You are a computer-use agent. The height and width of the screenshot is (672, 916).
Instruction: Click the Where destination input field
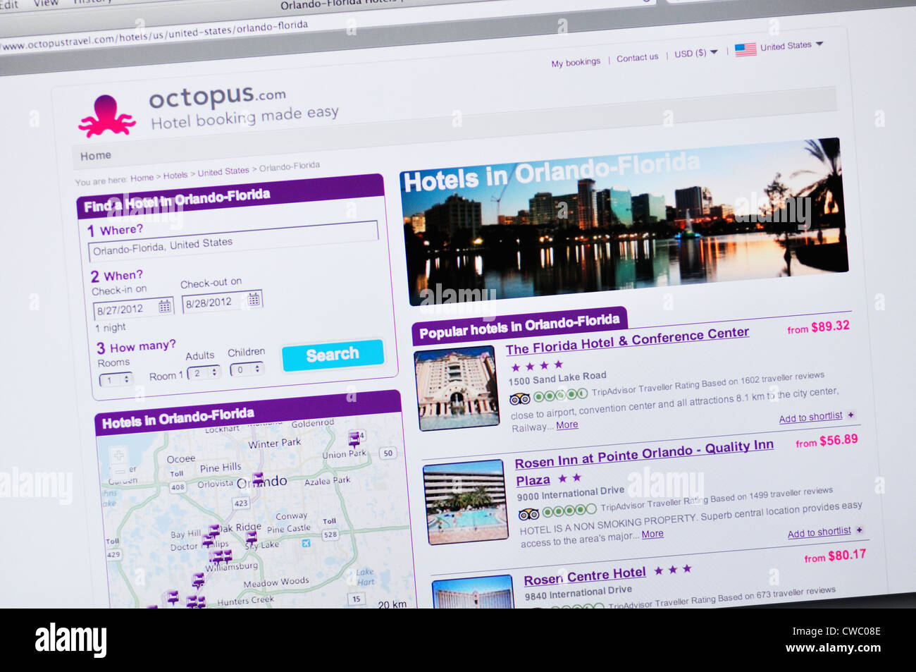[x=233, y=241]
